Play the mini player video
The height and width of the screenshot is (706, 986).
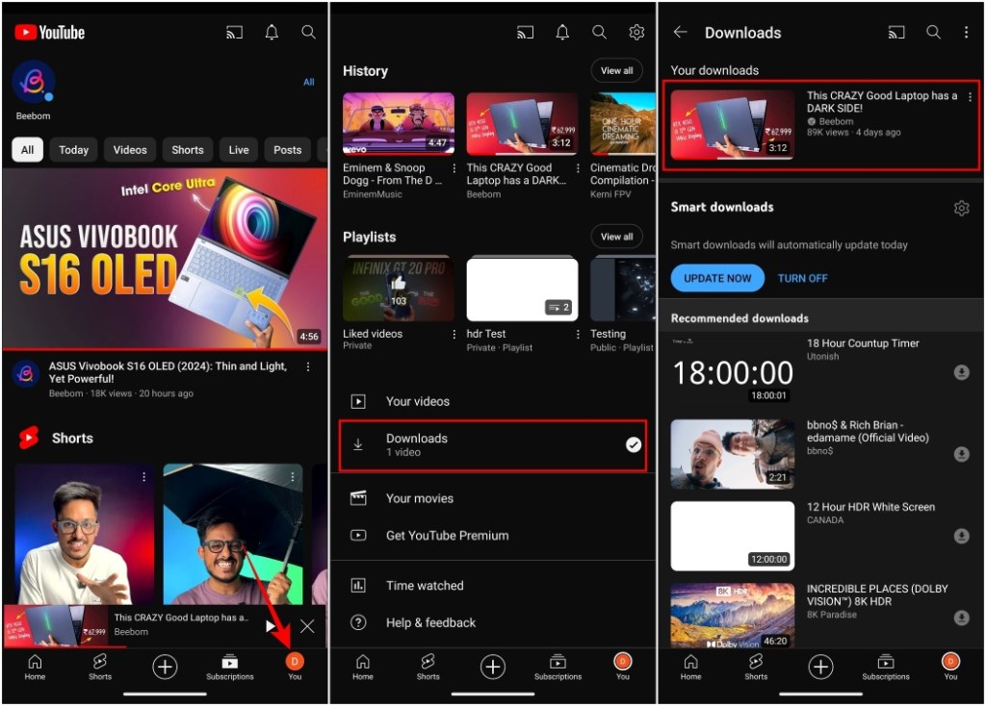(271, 625)
